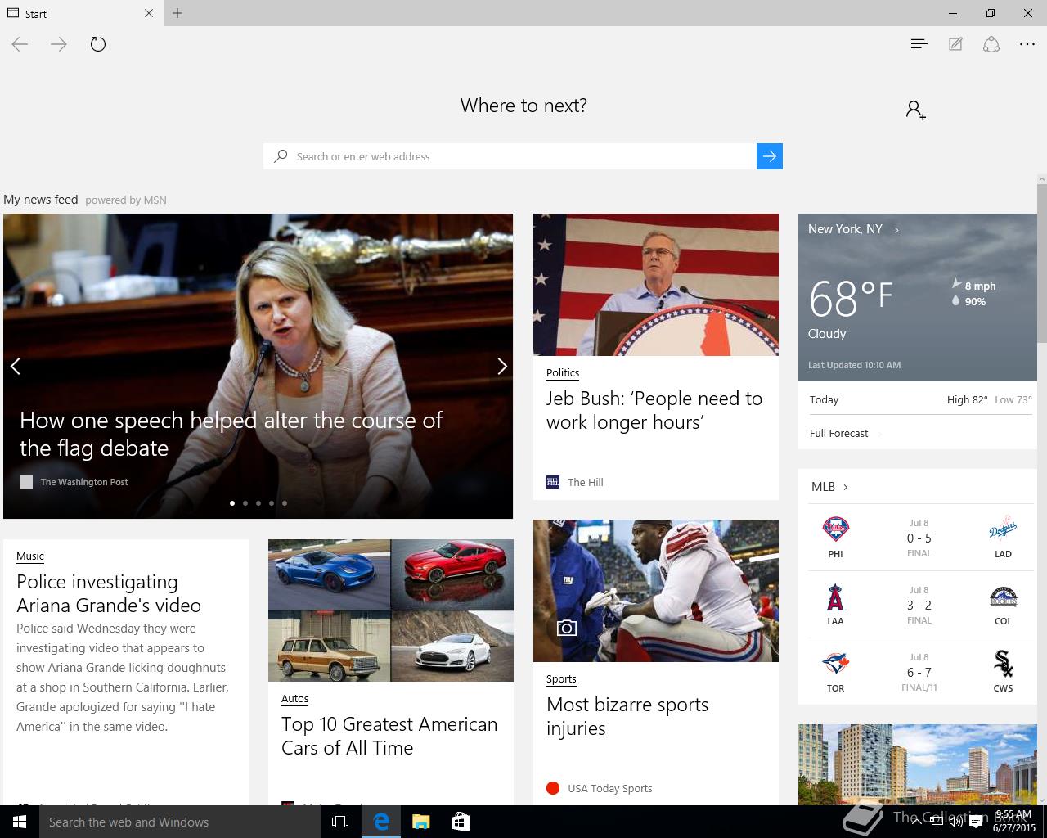Open the Music category link
1047x838 pixels.
[x=30, y=556]
